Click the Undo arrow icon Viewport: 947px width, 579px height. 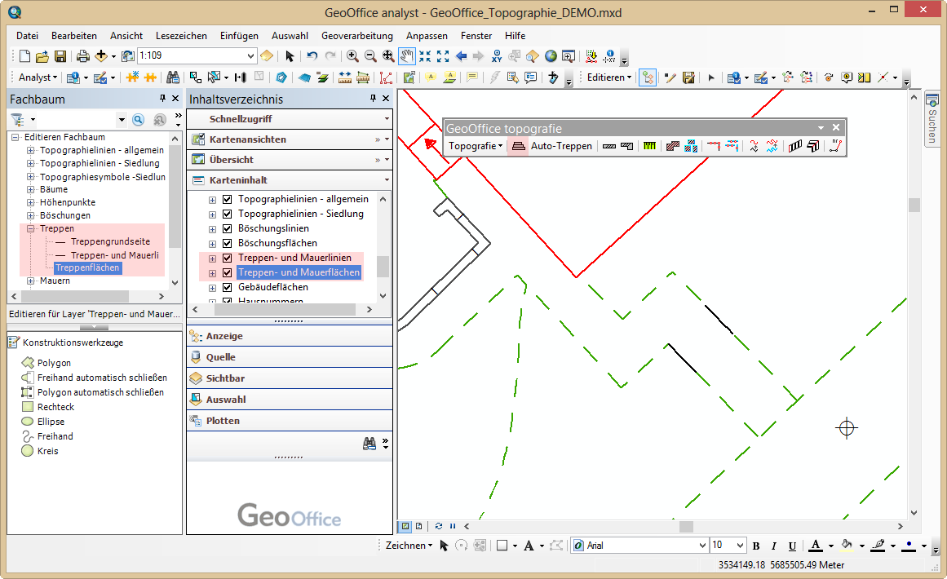click(312, 56)
